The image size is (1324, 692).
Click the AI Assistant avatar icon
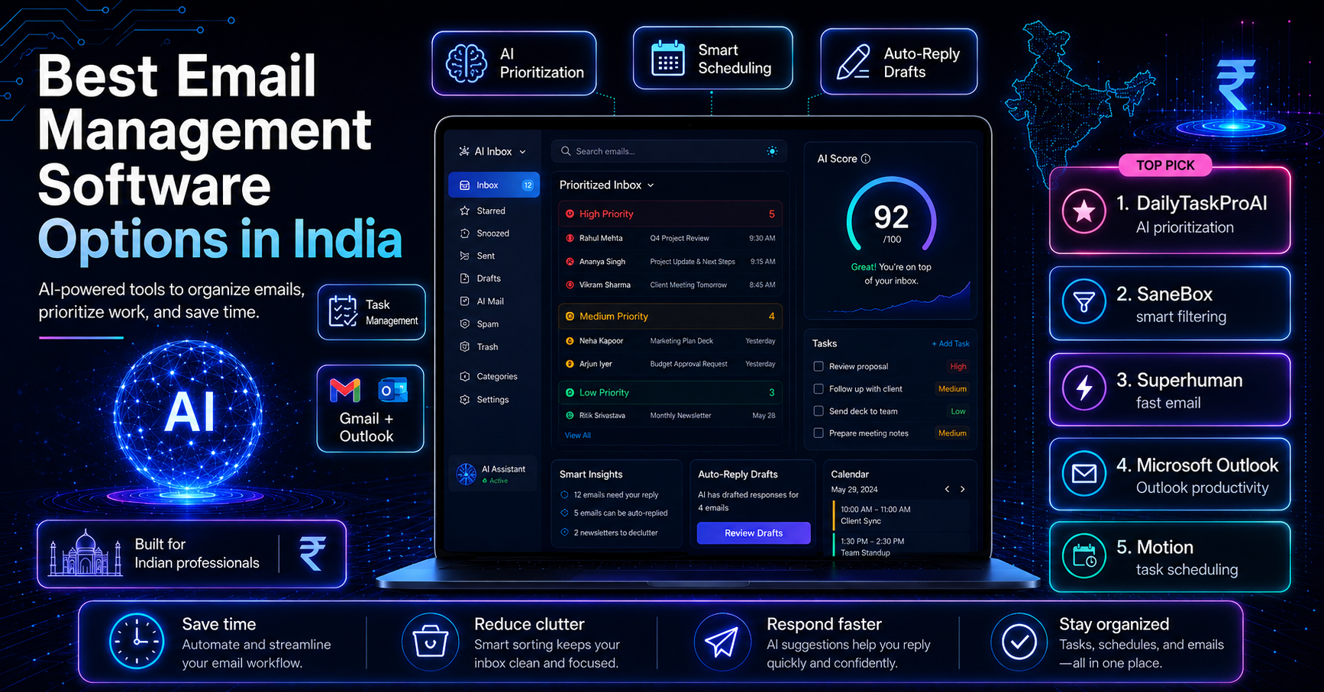coord(466,474)
